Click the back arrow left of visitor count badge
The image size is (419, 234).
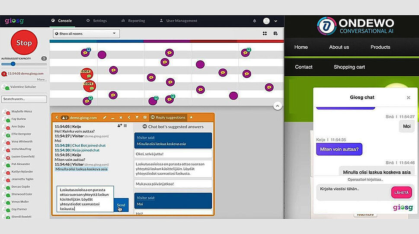pyautogui.click(x=57, y=117)
